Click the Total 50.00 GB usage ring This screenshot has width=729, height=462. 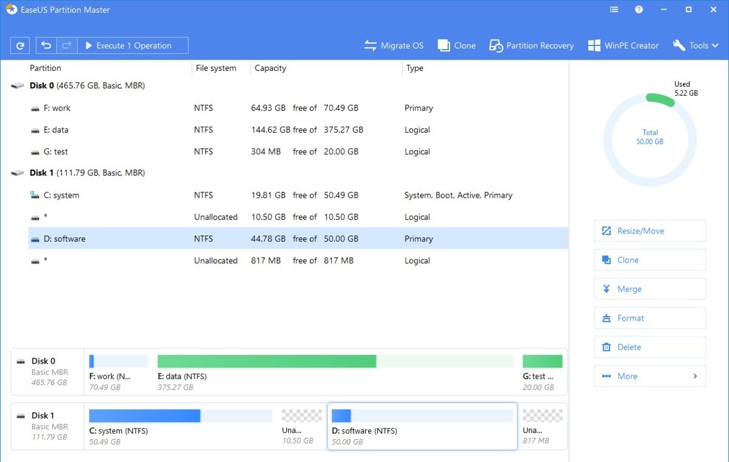650,140
